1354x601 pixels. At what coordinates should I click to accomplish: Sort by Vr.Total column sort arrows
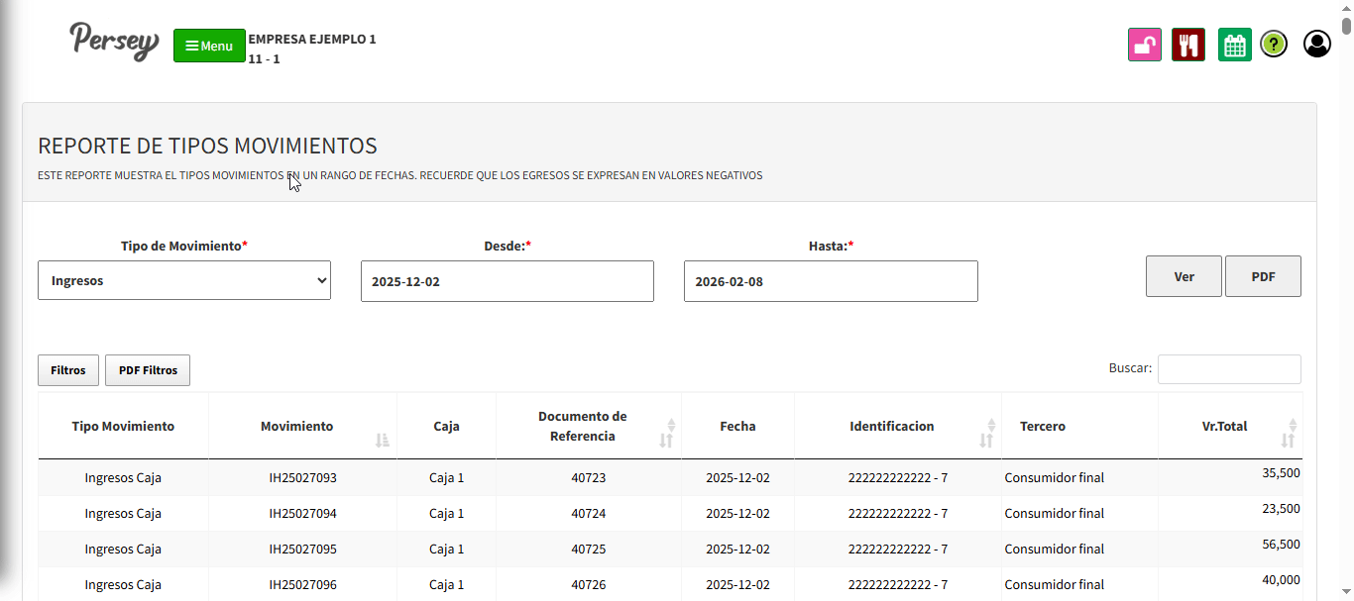coord(1288,433)
